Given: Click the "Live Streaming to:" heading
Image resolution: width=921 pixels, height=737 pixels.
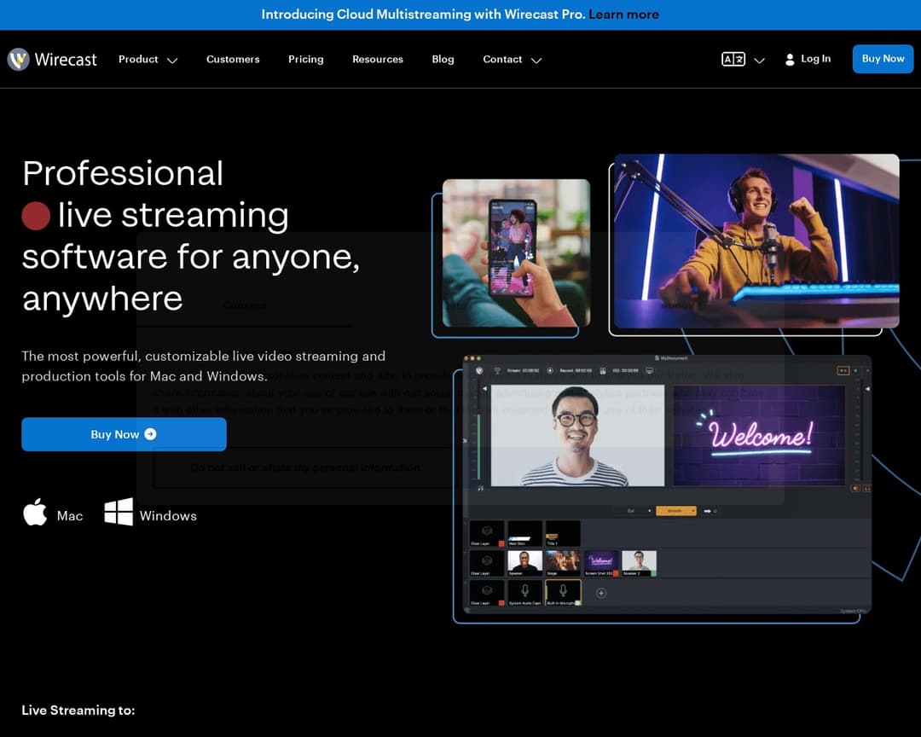Looking at the screenshot, I should [78, 710].
